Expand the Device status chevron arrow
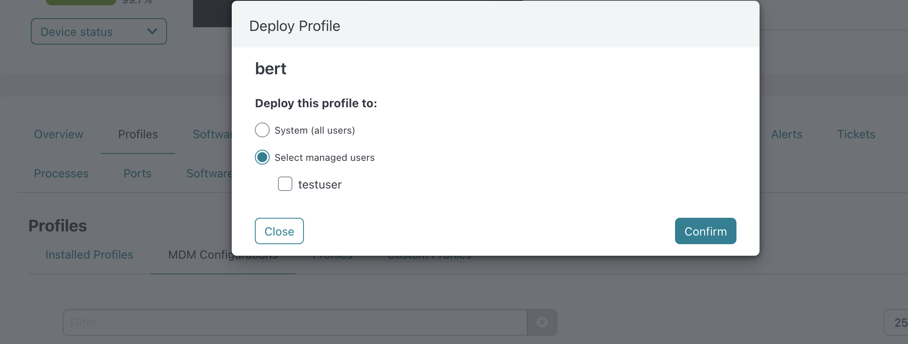Screen dimensions: 908x344 point(152,31)
